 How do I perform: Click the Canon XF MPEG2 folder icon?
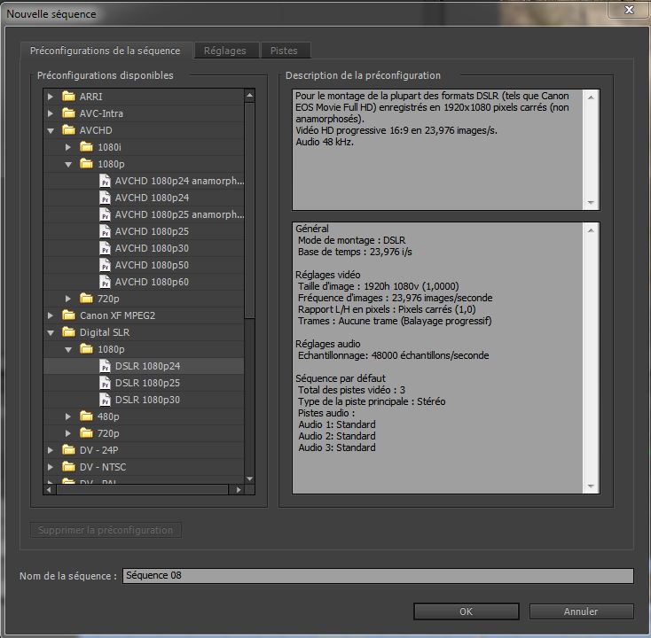pyautogui.click(x=68, y=315)
